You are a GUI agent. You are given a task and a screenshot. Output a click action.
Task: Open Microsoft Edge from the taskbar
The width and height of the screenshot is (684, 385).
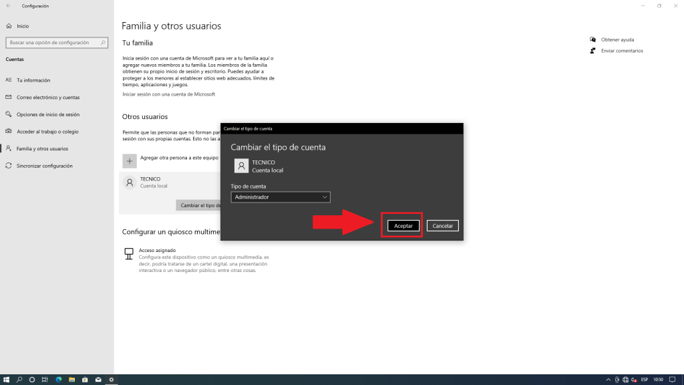click(x=59, y=380)
